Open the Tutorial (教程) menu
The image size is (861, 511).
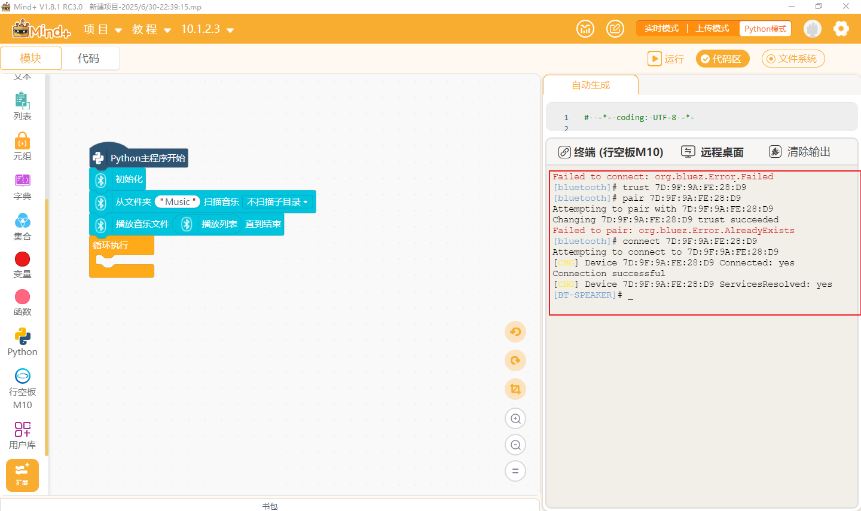click(x=152, y=29)
